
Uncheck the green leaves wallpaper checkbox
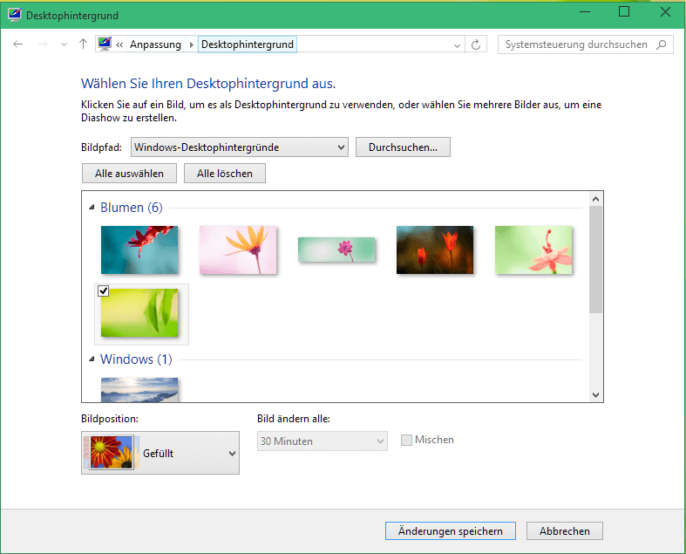point(103,291)
